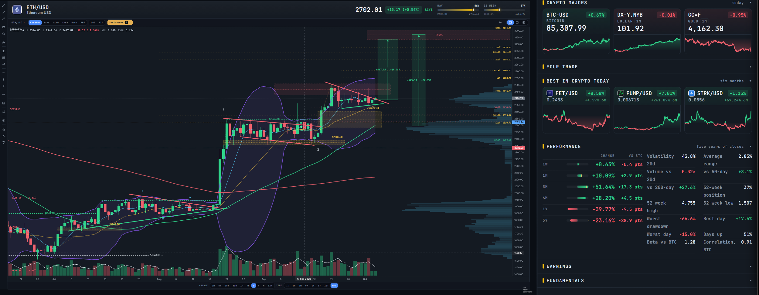The height and width of the screenshot is (295, 759).
Task: Select the rectangle drawing tool
Action: coord(4,27)
